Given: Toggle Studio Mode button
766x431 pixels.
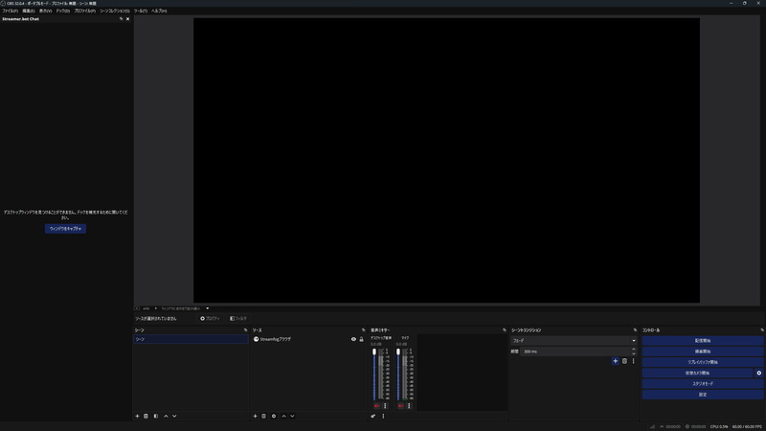Looking at the screenshot, I should coord(703,384).
